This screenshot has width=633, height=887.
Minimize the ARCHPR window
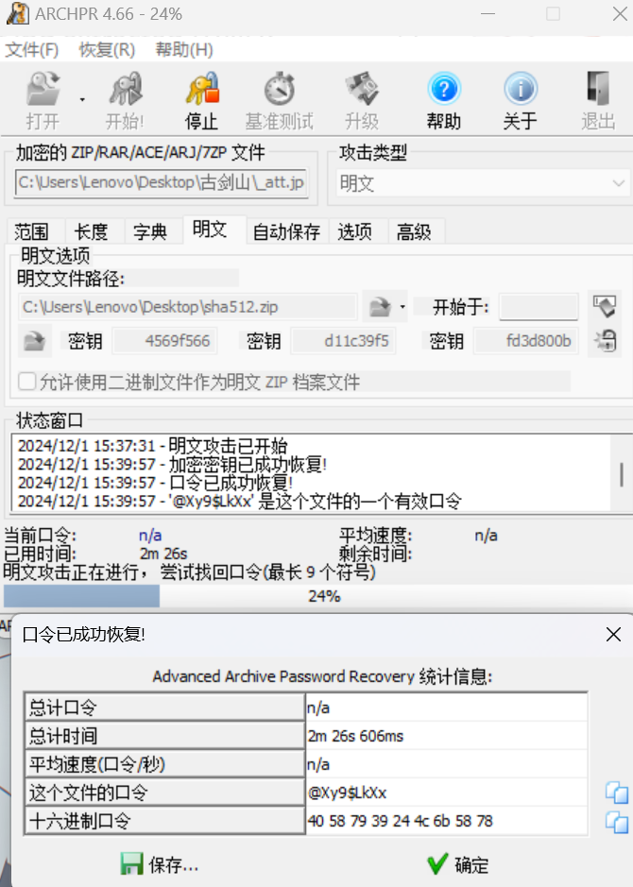[x=488, y=13]
